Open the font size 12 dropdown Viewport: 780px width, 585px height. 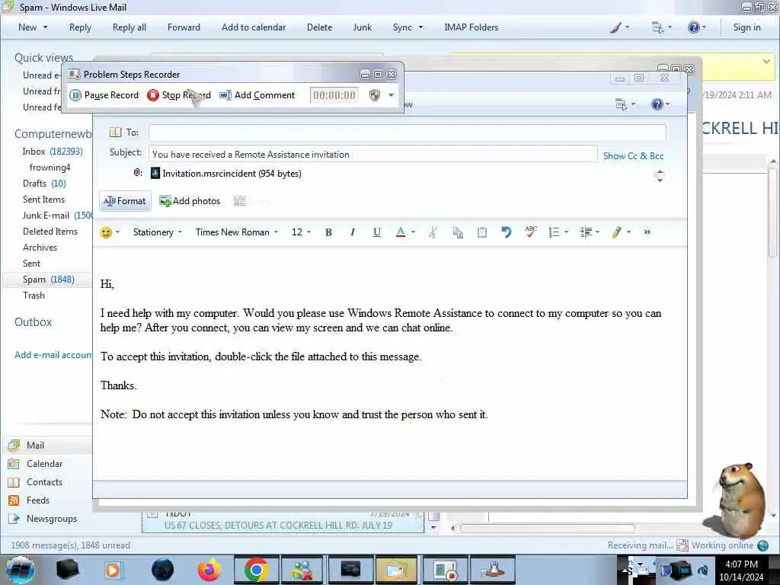(301, 232)
